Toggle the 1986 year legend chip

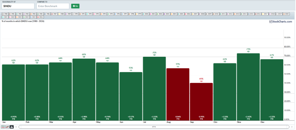[47, 14]
